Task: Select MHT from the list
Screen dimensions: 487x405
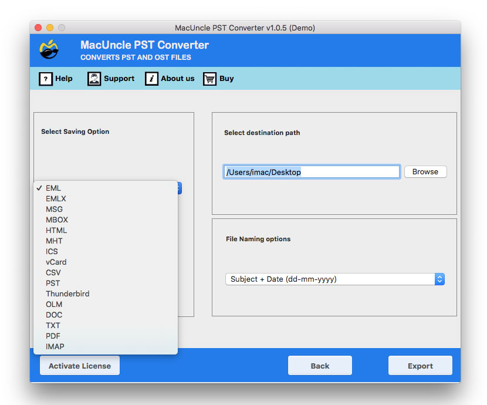Action: click(106, 241)
